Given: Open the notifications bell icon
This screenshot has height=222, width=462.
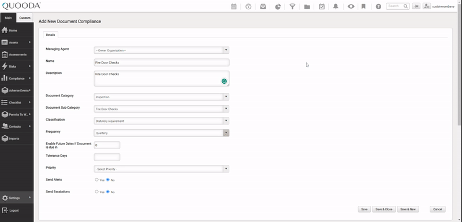Looking at the screenshot, I should point(336,6).
